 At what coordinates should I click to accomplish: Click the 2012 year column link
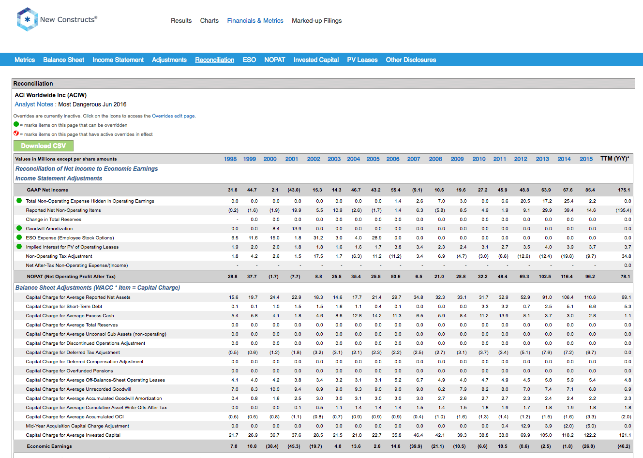click(521, 159)
